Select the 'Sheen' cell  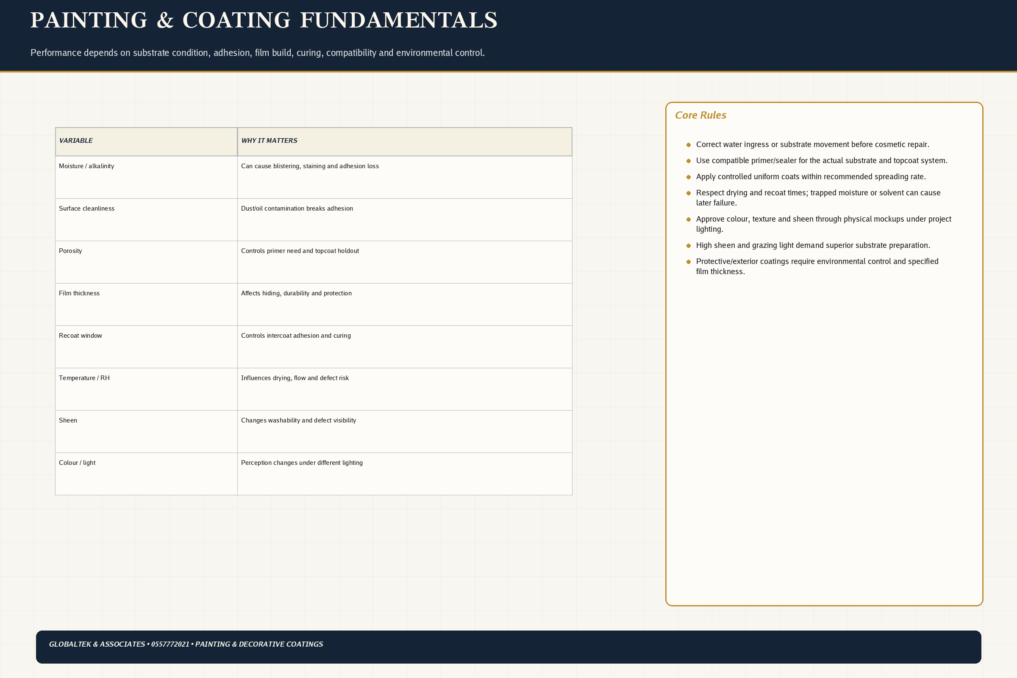[x=146, y=431]
